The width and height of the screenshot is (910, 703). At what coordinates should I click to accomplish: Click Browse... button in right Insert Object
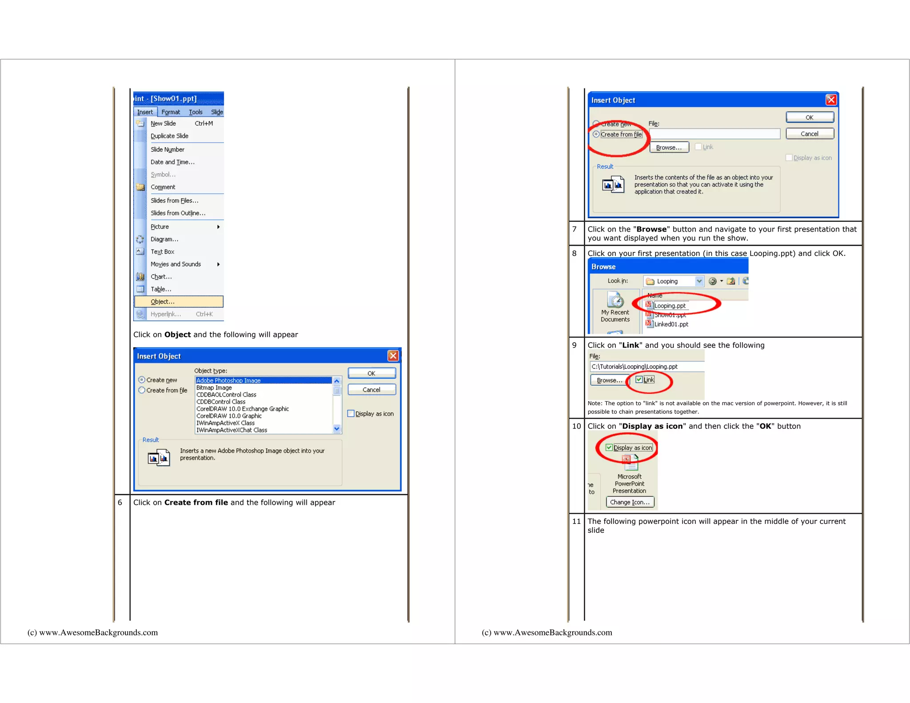(x=669, y=148)
